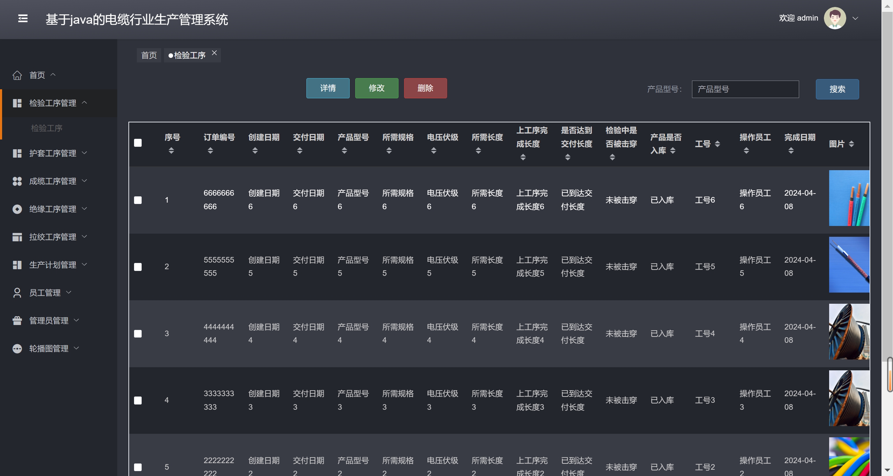The height and width of the screenshot is (476, 893).
Task: Expand the 成缆工序管理 menu chevron
Action: click(84, 181)
